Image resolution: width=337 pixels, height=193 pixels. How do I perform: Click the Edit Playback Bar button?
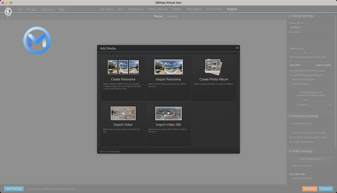coord(310,159)
